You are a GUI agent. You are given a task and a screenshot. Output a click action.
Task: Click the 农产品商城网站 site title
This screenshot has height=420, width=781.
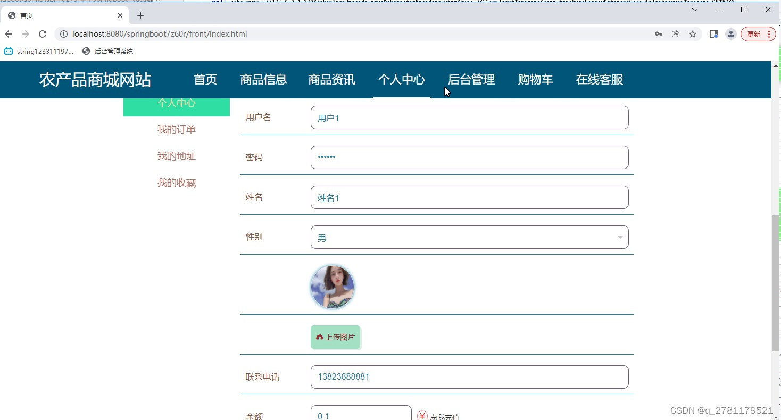(x=95, y=80)
